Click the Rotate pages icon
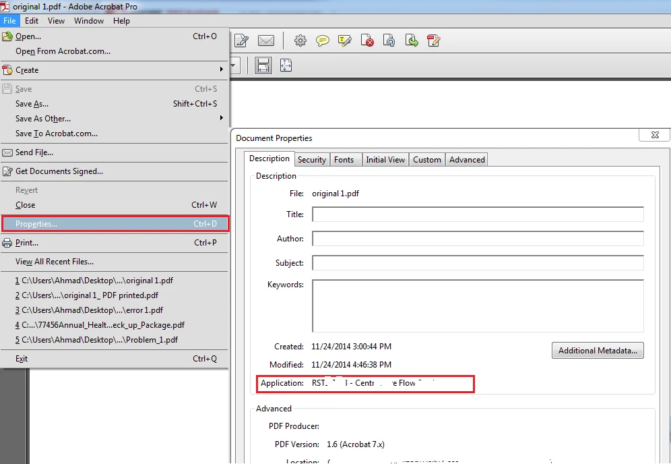This screenshot has width=671, height=464. tap(389, 40)
